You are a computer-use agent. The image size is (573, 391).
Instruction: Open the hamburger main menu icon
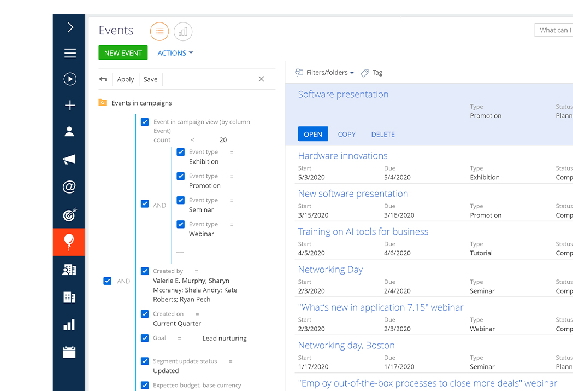pyautogui.click(x=69, y=53)
